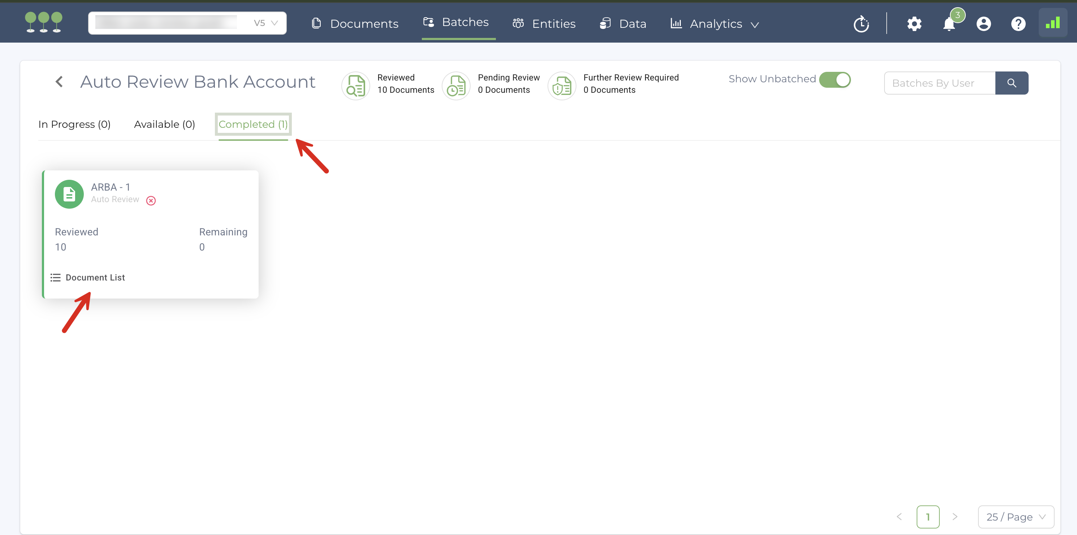Open the settings gear icon
Image resolution: width=1077 pixels, height=535 pixels.
click(x=914, y=24)
